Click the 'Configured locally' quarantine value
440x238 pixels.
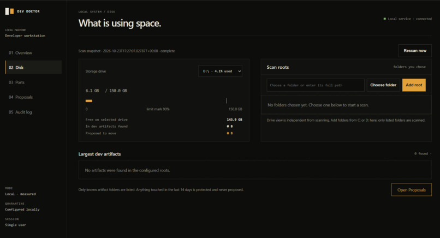point(22,210)
